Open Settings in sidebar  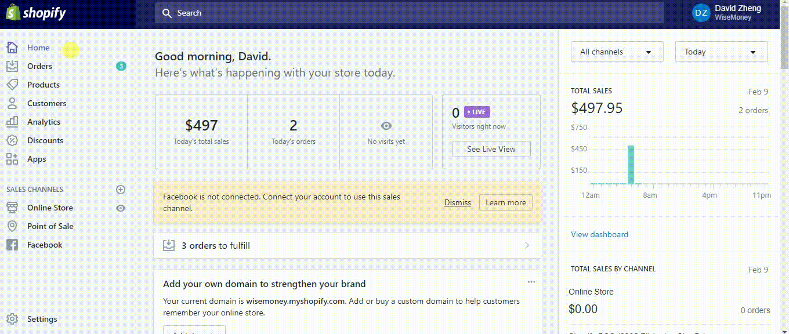click(x=42, y=319)
